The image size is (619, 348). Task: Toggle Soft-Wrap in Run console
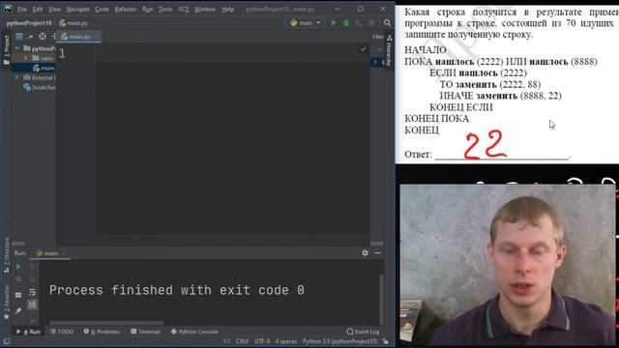point(32,292)
